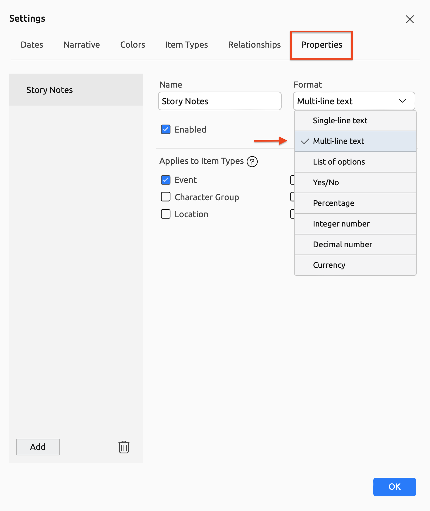Screen dimensions: 430x511
Task: Go to the Relationships tab
Action: pos(254,45)
